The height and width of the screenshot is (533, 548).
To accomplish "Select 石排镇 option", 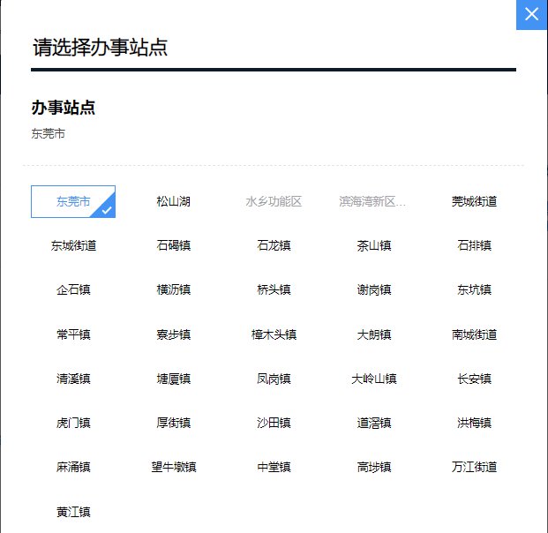I will 474,245.
